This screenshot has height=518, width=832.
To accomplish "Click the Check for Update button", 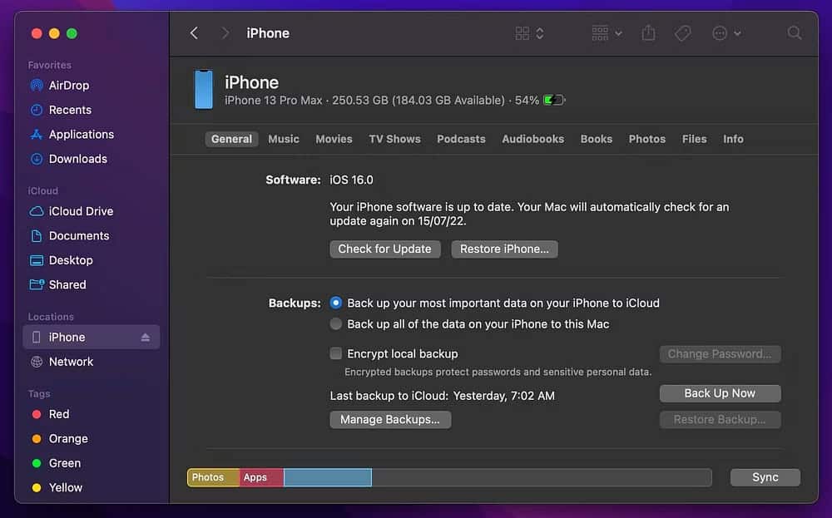I will (384, 249).
